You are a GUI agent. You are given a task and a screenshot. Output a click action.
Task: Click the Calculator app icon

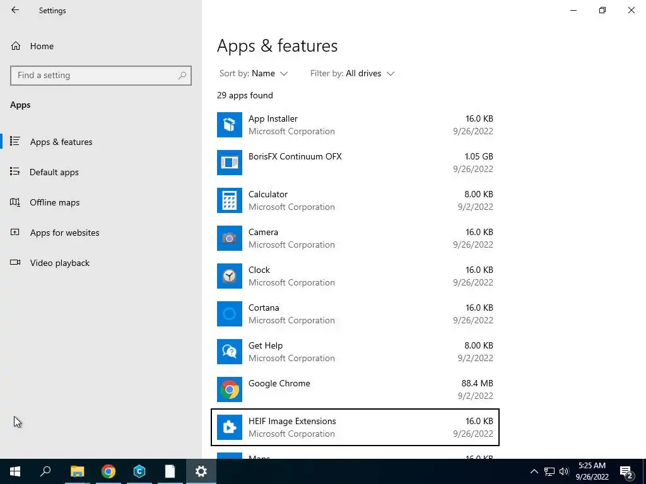(230, 200)
